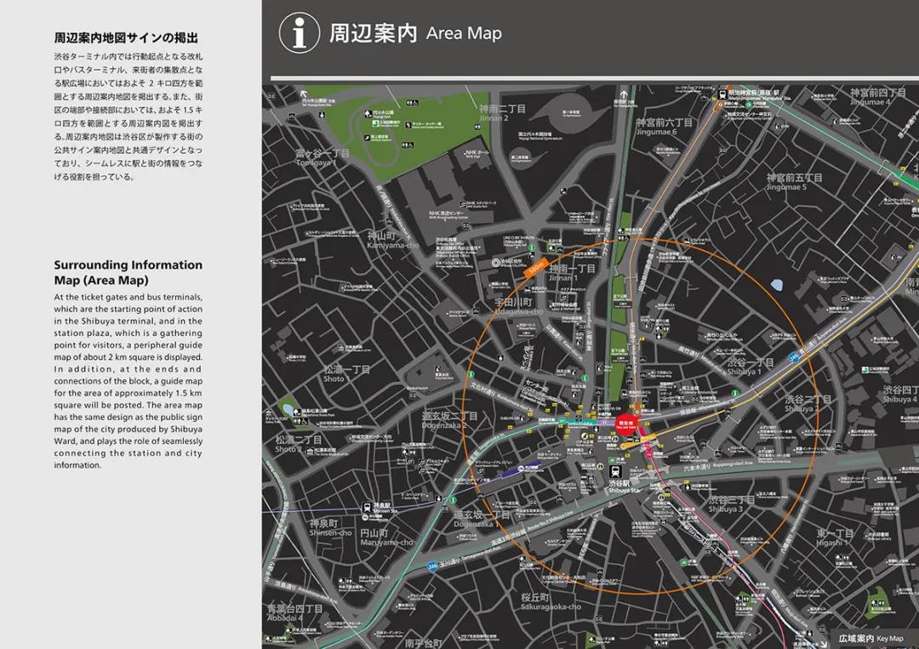Click the Shoto Park pond at left

click(x=288, y=409)
